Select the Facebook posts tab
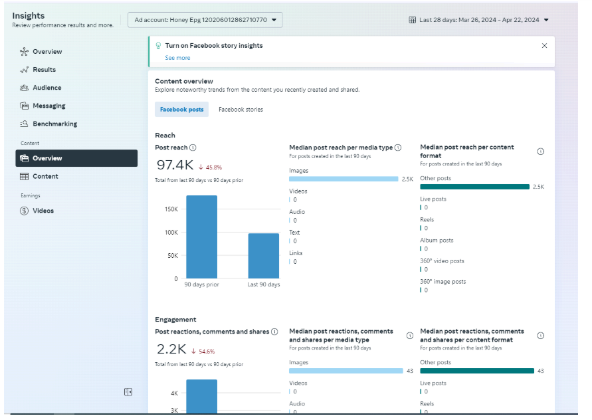The image size is (592, 420). (181, 110)
